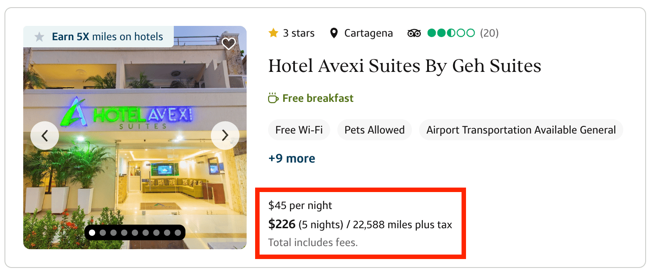The image size is (655, 276).
Task: Show the previous hotel photo
Action: 45,135
